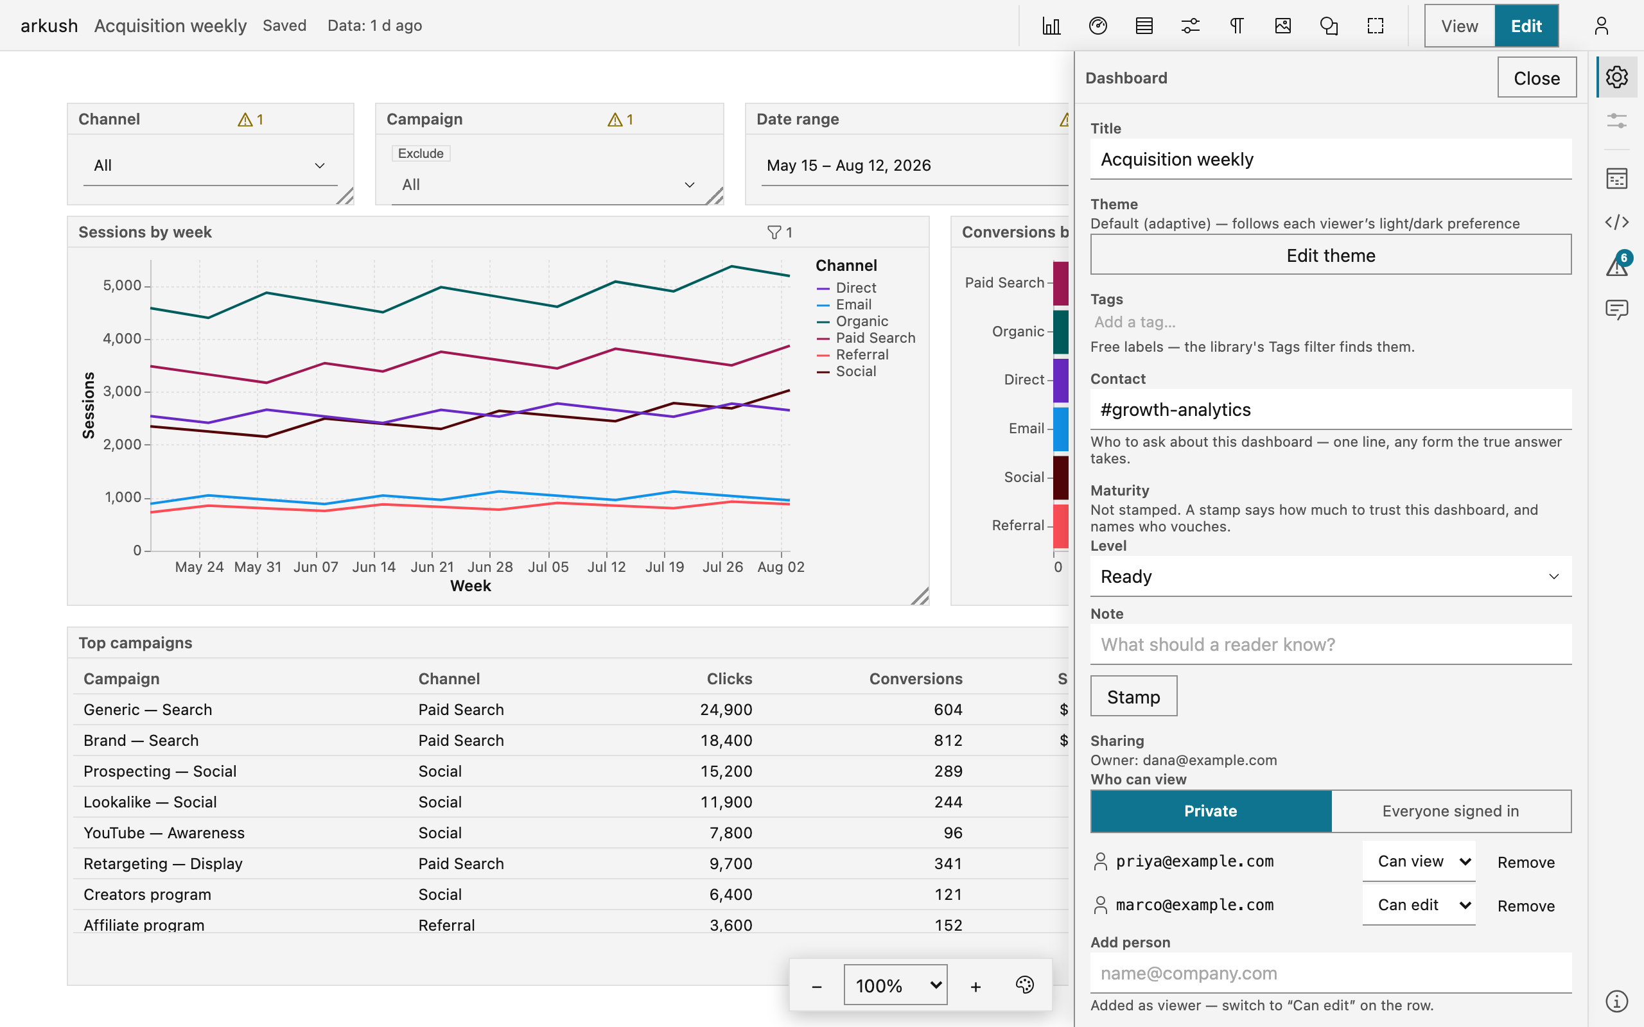The image size is (1644, 1027).
Task: Remove priya@example.com from sharing
Action: (x=1526, y=863)
